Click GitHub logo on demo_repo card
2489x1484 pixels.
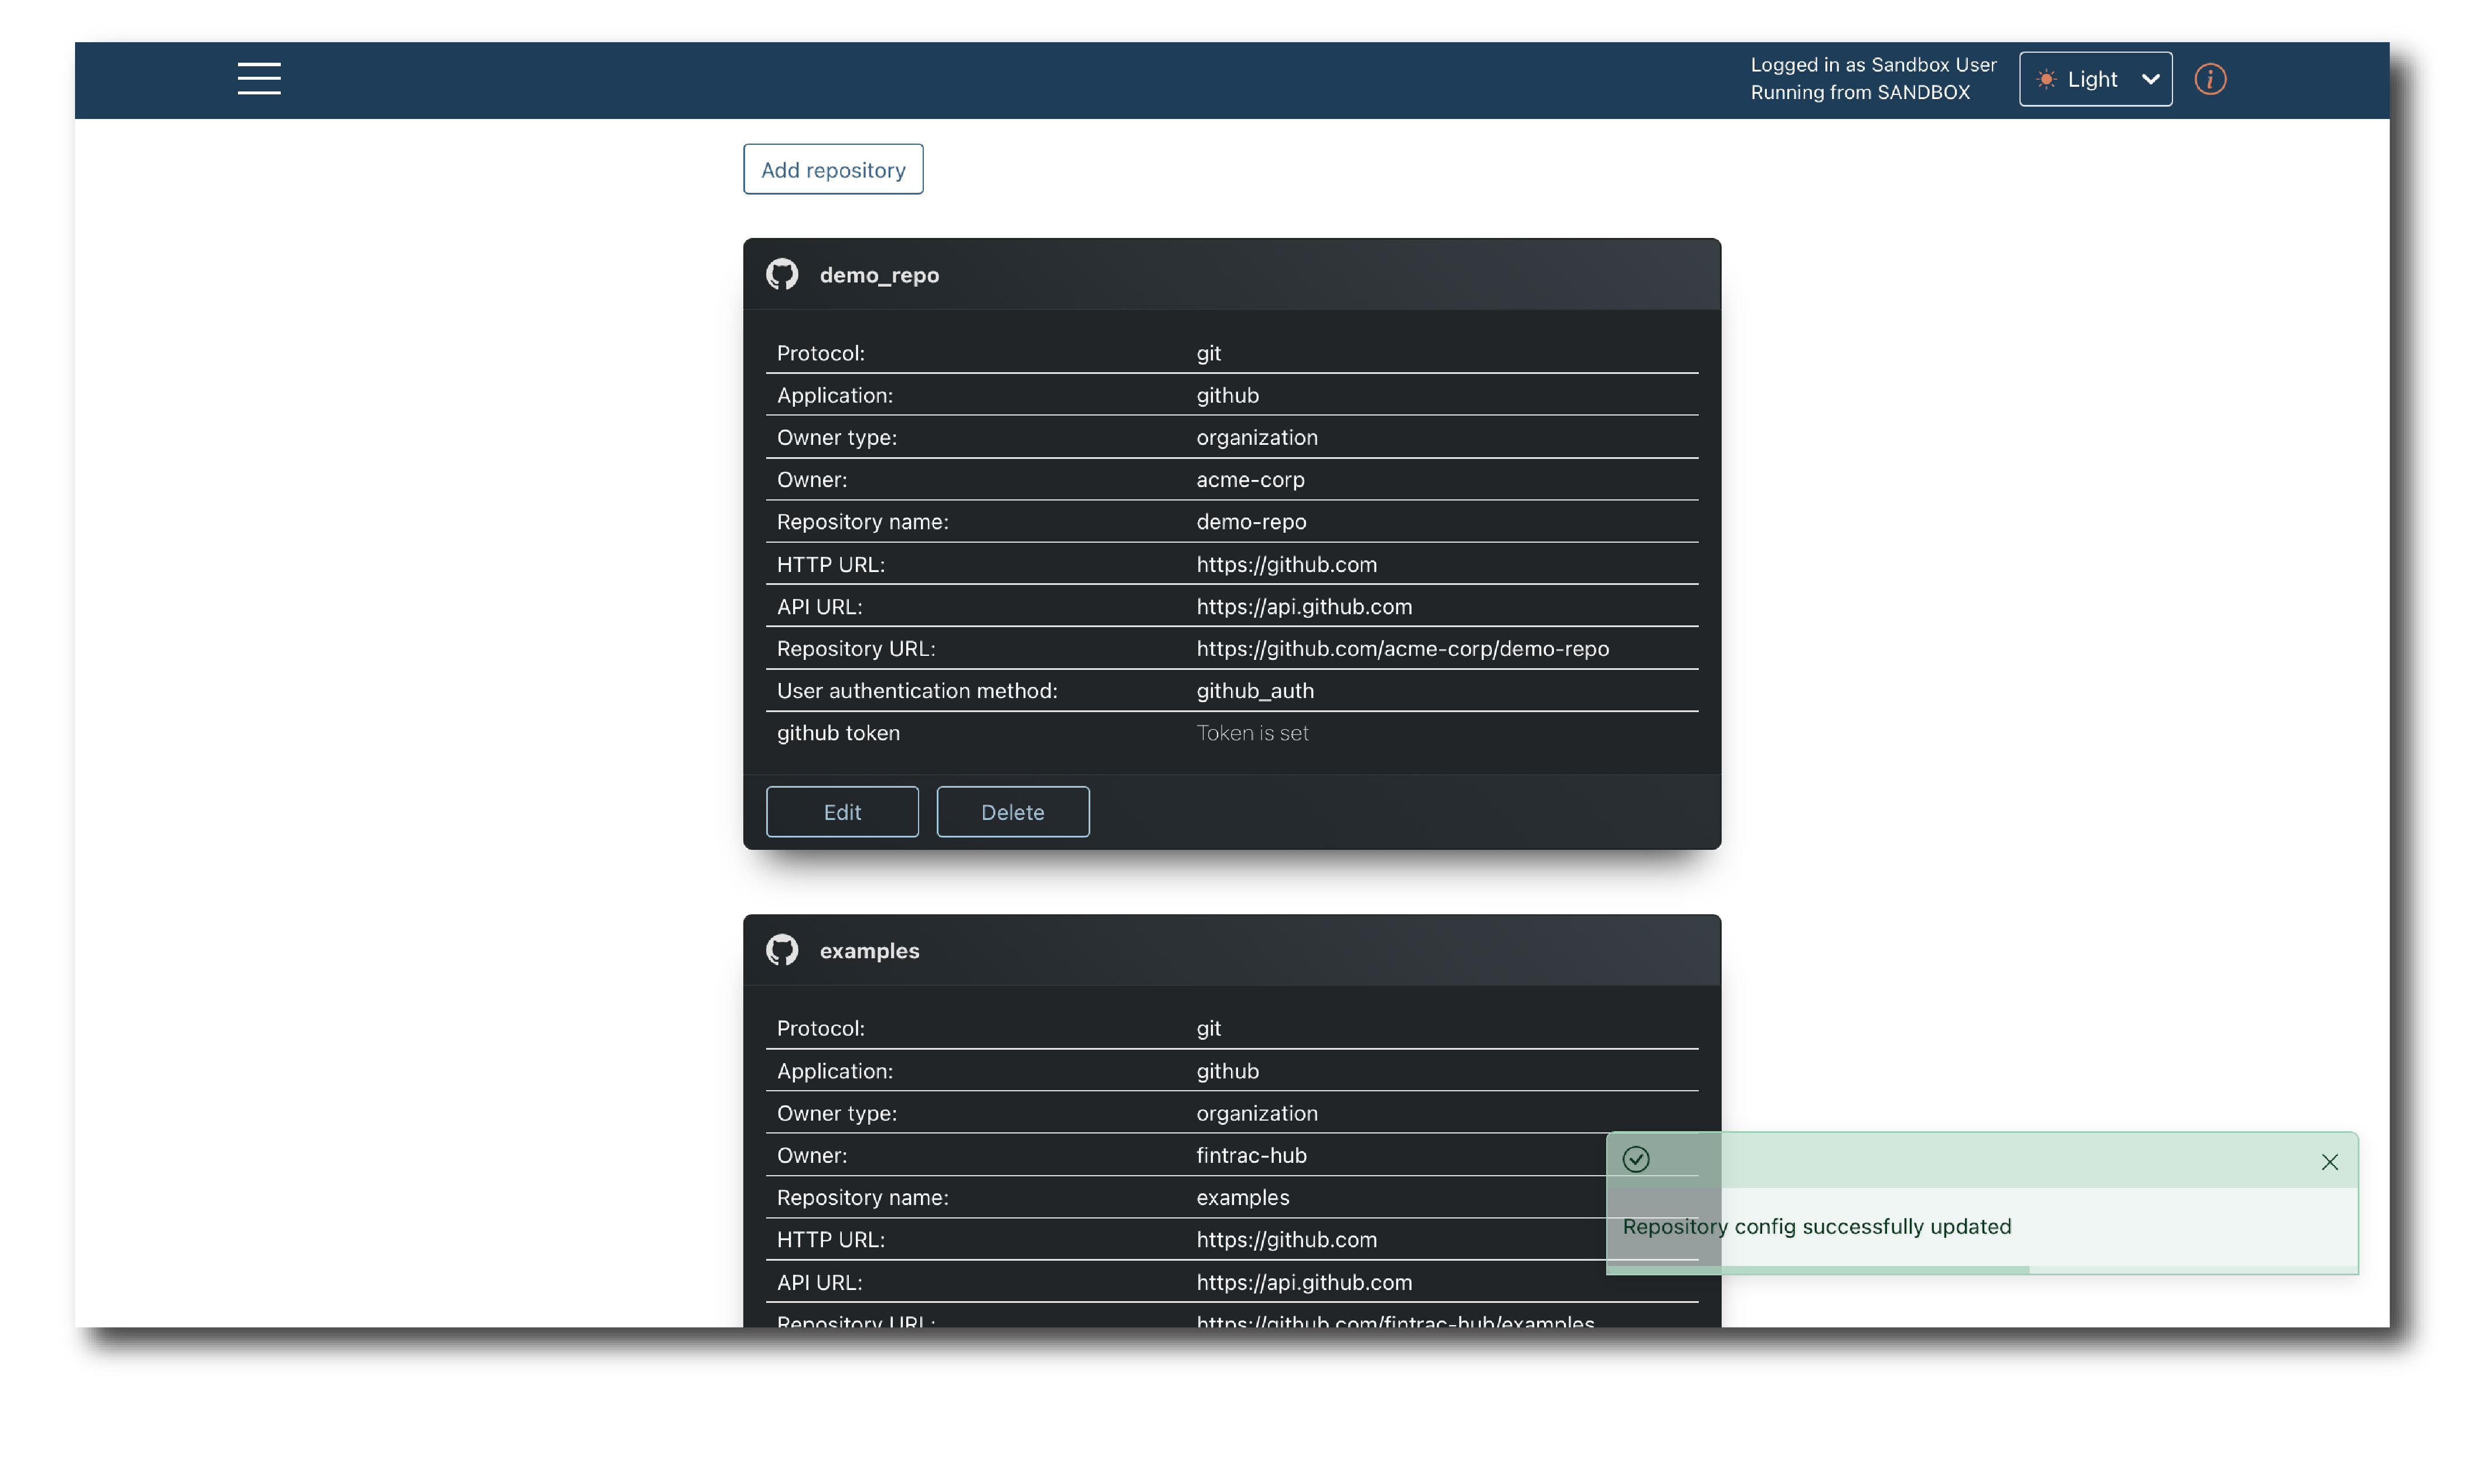(782, 274)
